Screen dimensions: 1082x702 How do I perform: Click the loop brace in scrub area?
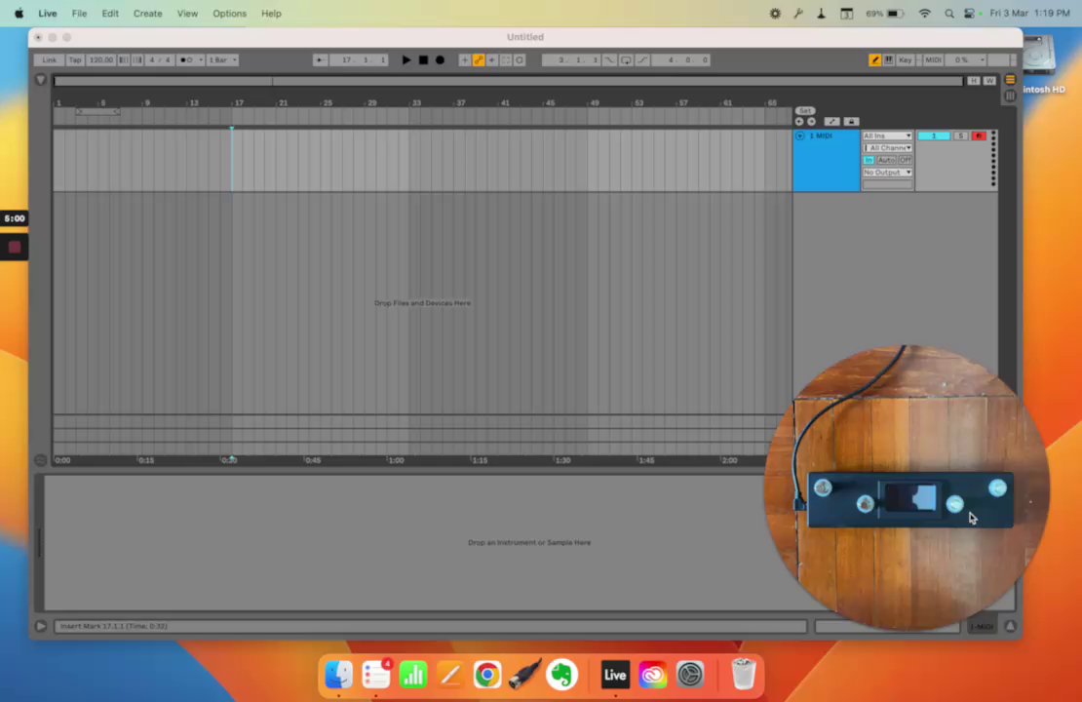pos(98,111)
